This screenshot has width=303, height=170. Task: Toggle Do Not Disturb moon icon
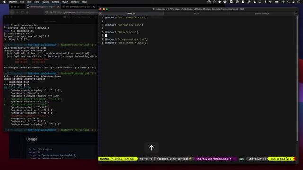[255, 2]
